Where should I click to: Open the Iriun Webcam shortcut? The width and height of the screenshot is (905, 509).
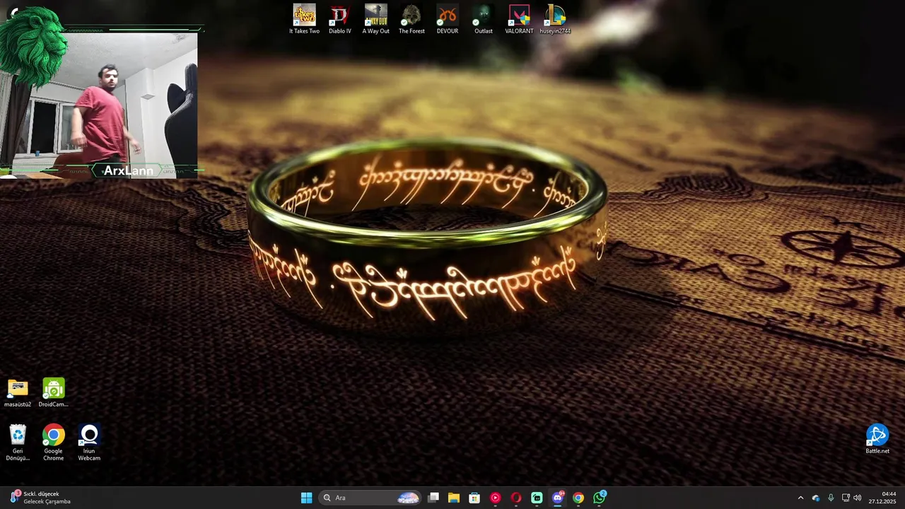(x=89, y=443)
